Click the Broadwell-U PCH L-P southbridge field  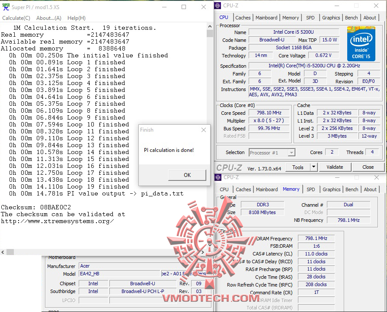pyautogui.click(x=143, y=291)
